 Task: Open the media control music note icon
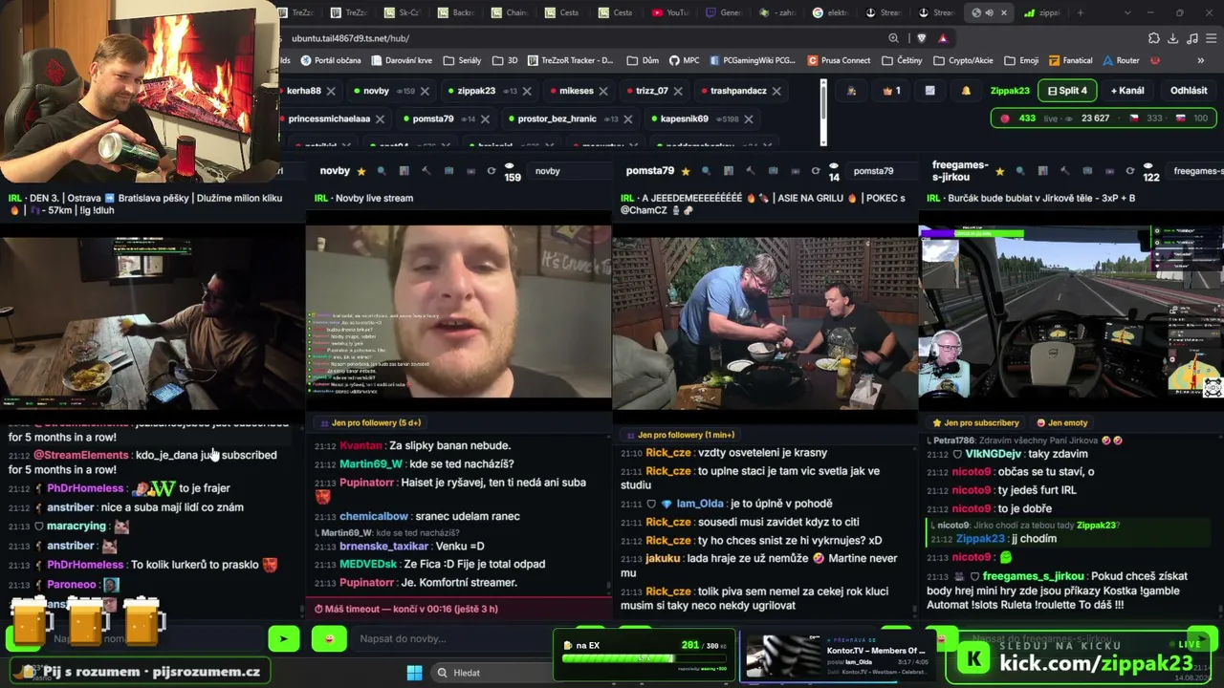point(1192,38)
